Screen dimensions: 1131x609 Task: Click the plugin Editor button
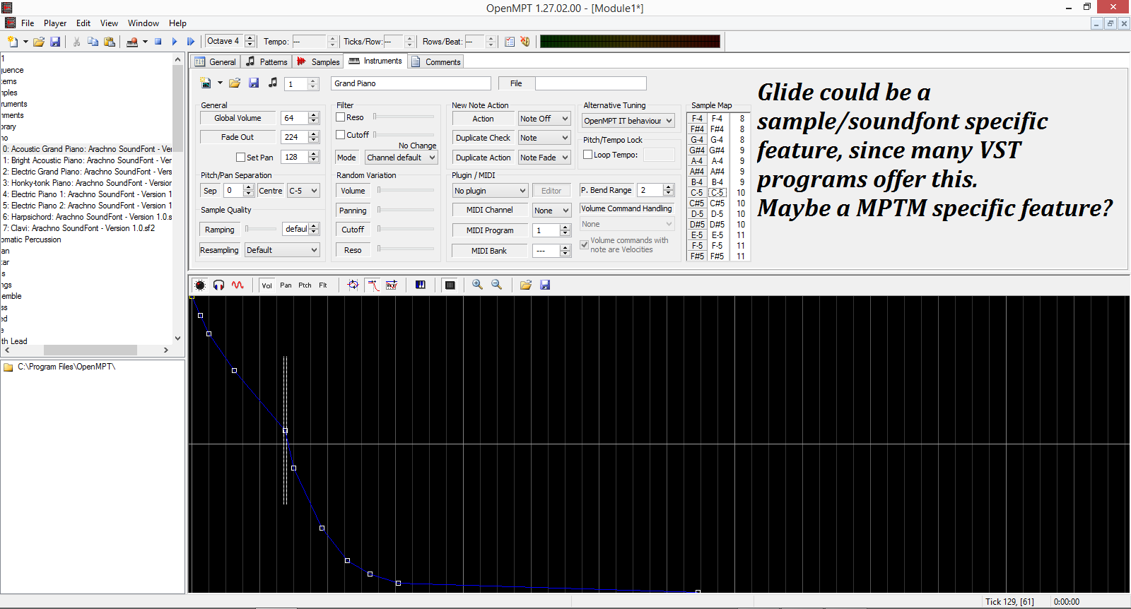coord(551,191)
